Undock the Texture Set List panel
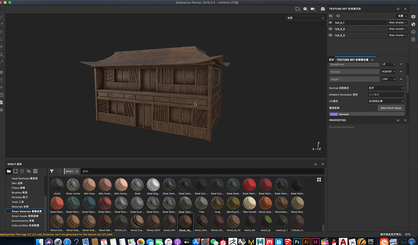 coord(398,9)
